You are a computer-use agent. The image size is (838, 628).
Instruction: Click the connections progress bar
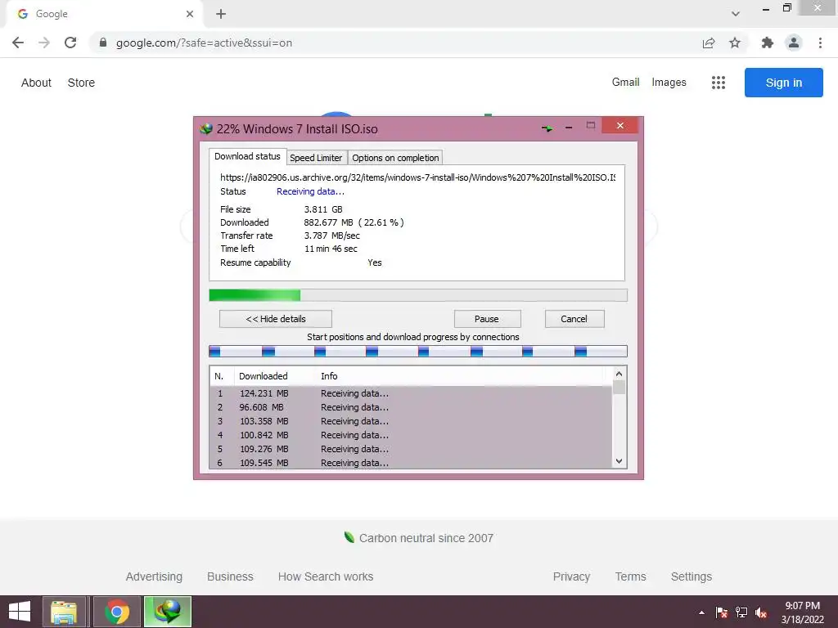(x=418, y=351)
